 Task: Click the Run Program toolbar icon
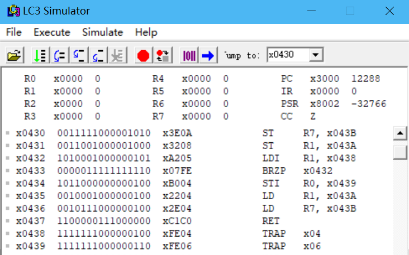40,55
